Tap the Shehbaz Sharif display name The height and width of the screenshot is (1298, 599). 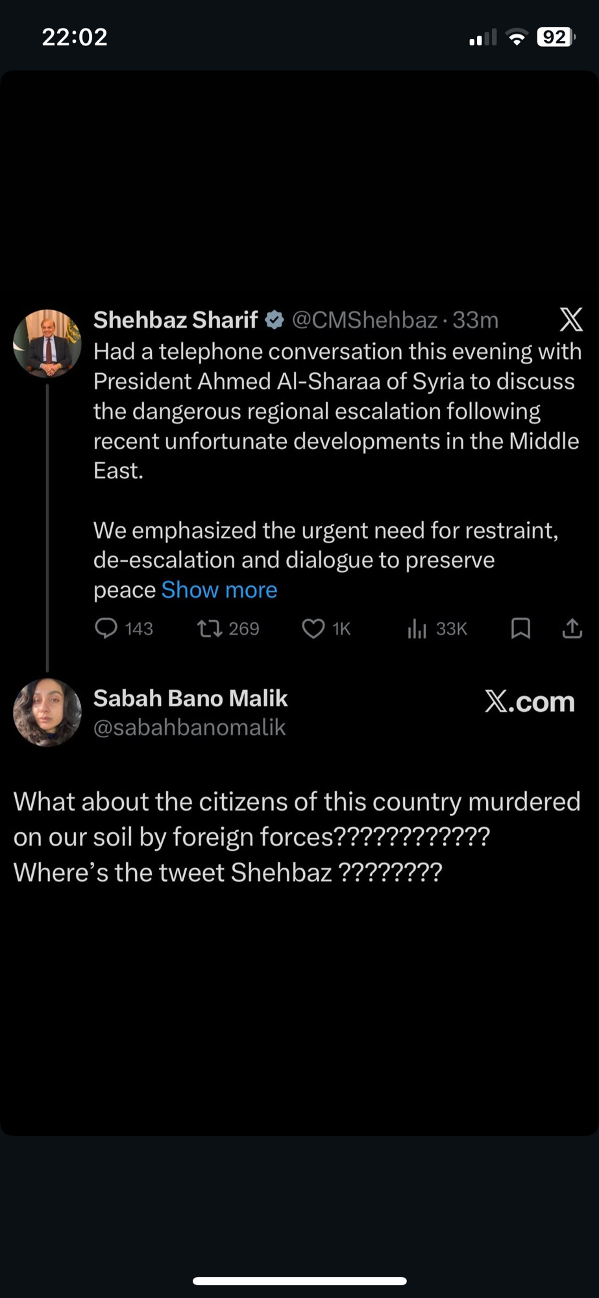(175, 320)
